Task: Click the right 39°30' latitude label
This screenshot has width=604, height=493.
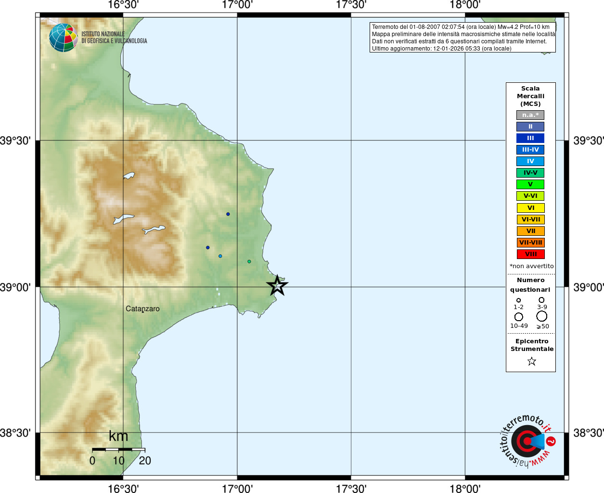Action: point(588,141)
